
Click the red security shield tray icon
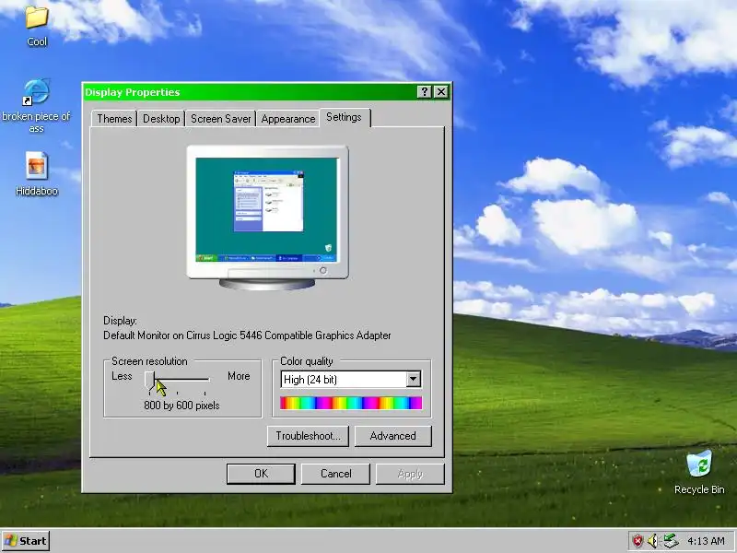[x=638, y=541]
